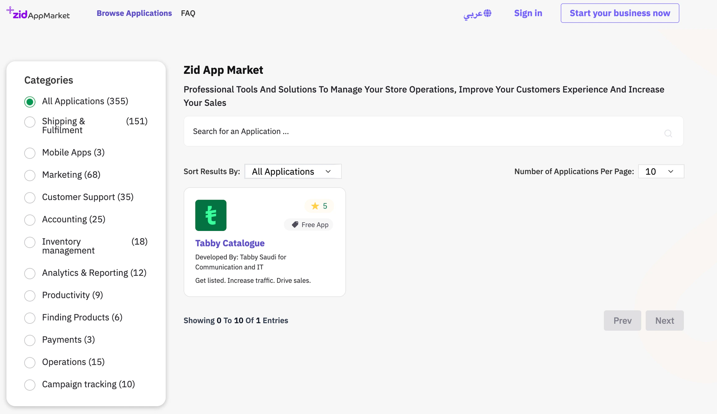Click the Sign in link
This screenshot has height=414, width=717.
[x=528, y=13]
